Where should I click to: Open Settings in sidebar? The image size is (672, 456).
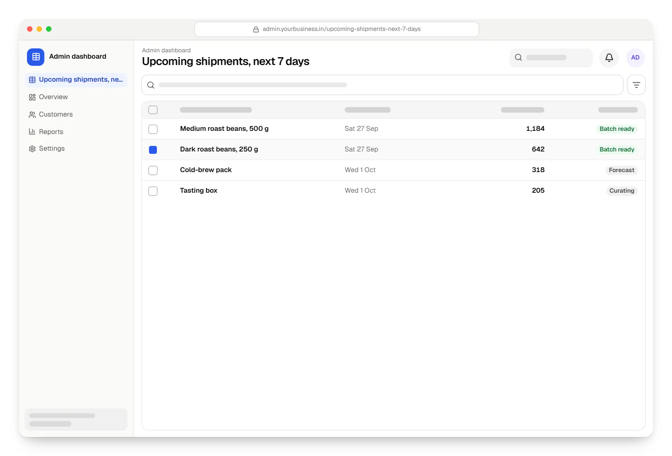pyautogui.click(x=76, y=149)
